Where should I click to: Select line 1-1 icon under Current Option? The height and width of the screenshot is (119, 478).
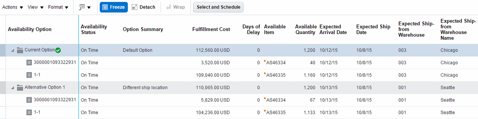click(29, 75)
